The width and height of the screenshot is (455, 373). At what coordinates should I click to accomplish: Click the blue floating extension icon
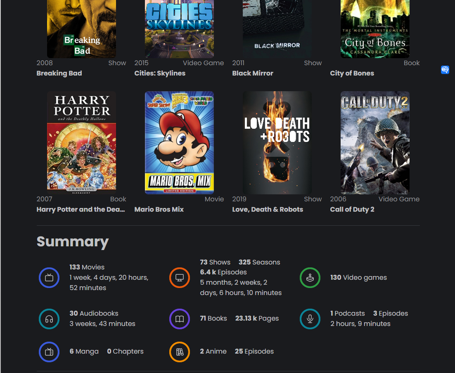pyautogui.click(x=445, y=70)
